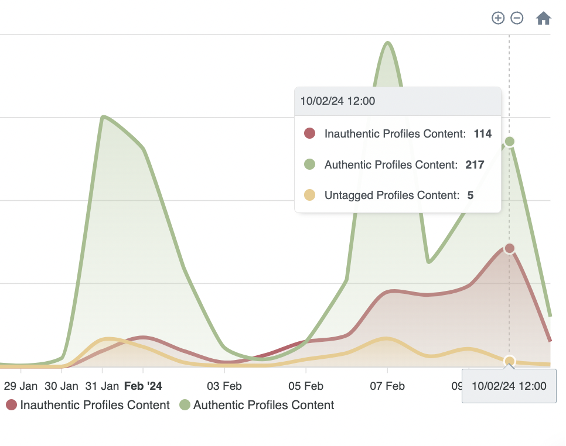Click the green marker in the tooltip

[x=308, y=164]
